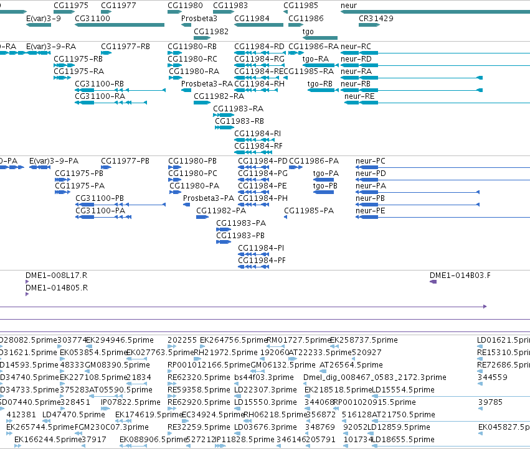Select transcript neur-RE
The height and width of the screenshot is (449, 530).
[359, 96]
